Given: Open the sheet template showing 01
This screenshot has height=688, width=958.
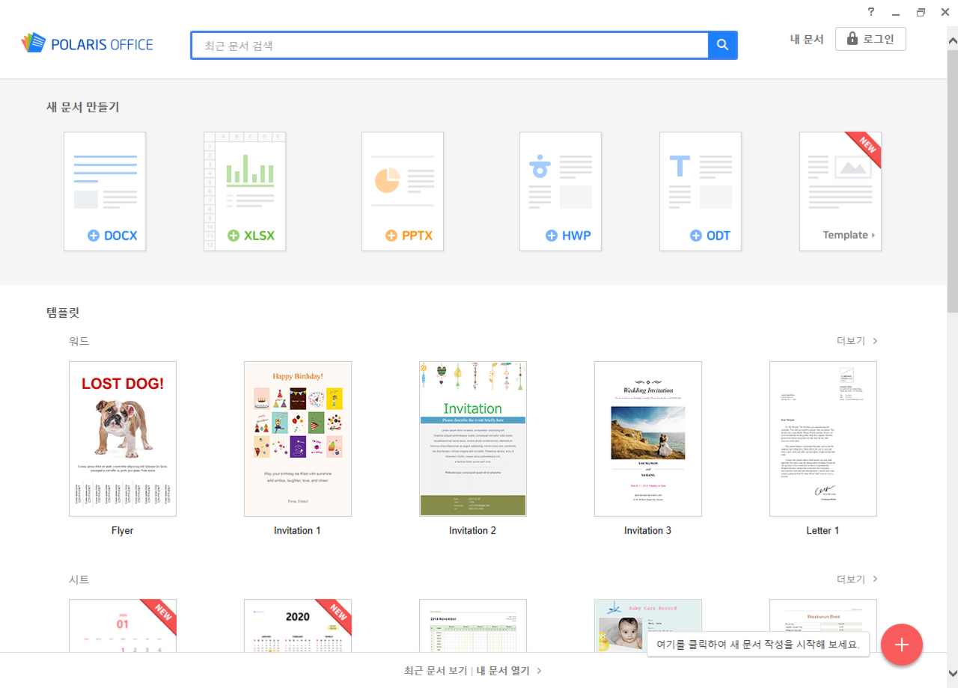Looking at the screenshot, I should 123,626.
